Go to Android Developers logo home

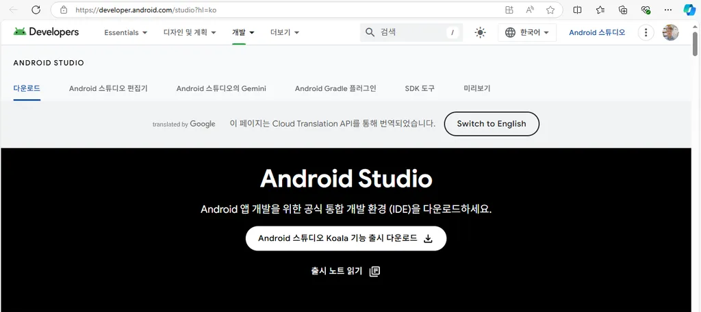[x=46, y=32]
